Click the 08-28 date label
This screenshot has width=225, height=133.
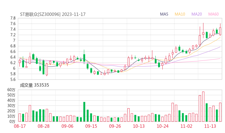click(43, 126)
